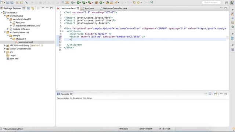235x132 pixels.
Task: Display Selected Console icon in Console toolbar
Action: (210, 94)
